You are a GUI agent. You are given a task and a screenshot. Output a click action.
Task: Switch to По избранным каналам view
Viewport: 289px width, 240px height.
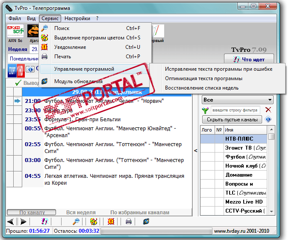pos(140,213)
